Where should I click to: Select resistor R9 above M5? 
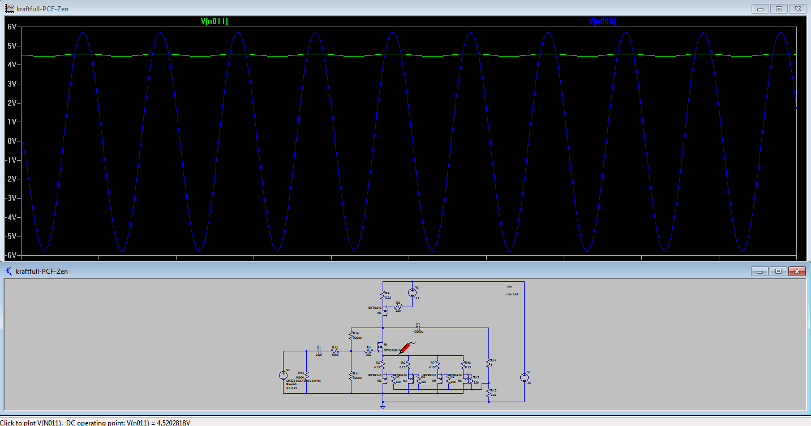(x=383, y=295)
